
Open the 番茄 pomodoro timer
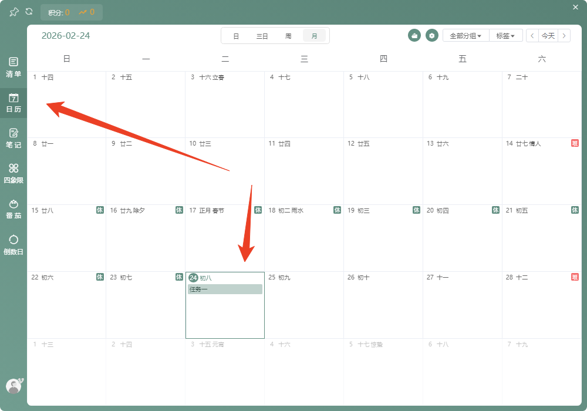coord(14,208)
